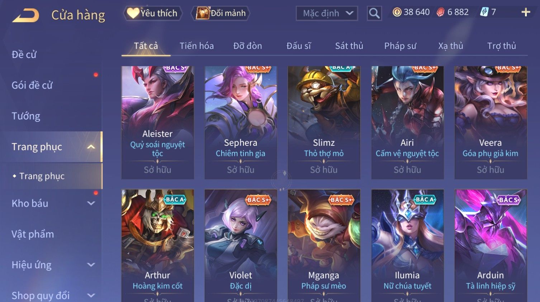Click the blue ticket currency icon

point(484,12)
